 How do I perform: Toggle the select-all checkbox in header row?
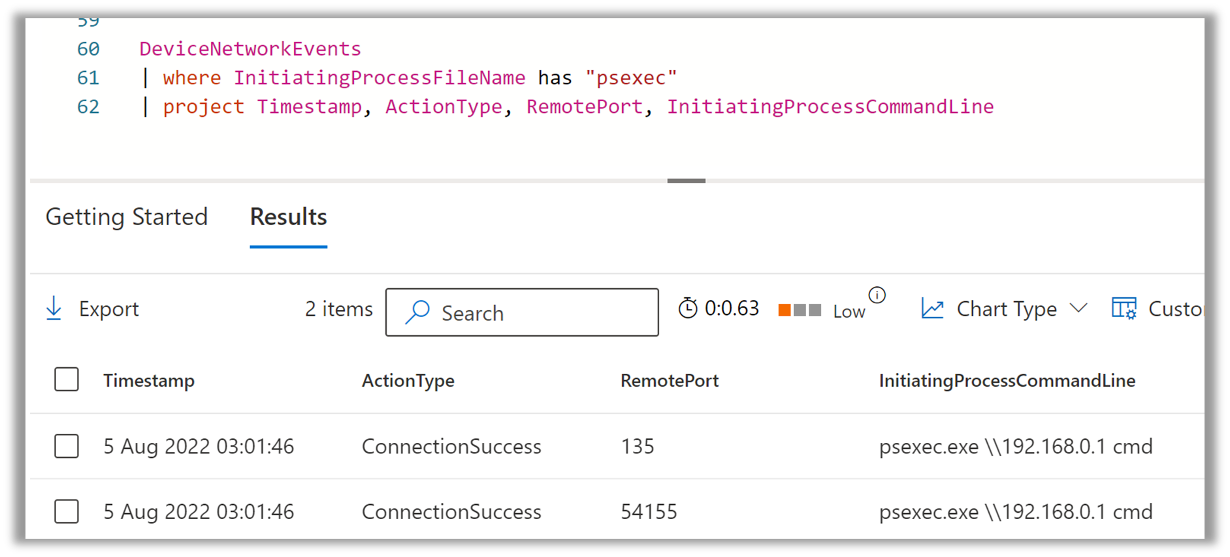coord(67,380)
